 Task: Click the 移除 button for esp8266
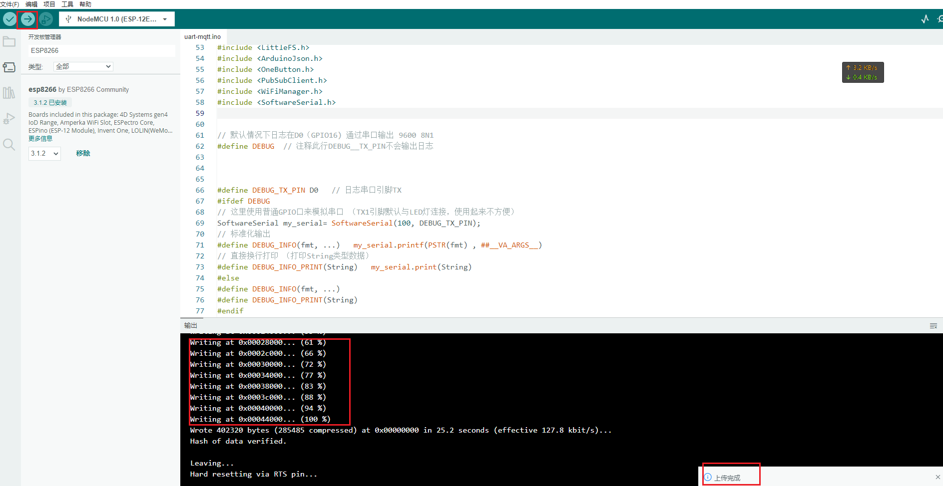(x=83, y=153)
